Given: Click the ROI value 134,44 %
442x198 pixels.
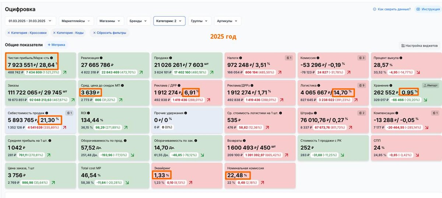Looking at the screenshot, I should point(92,120).
